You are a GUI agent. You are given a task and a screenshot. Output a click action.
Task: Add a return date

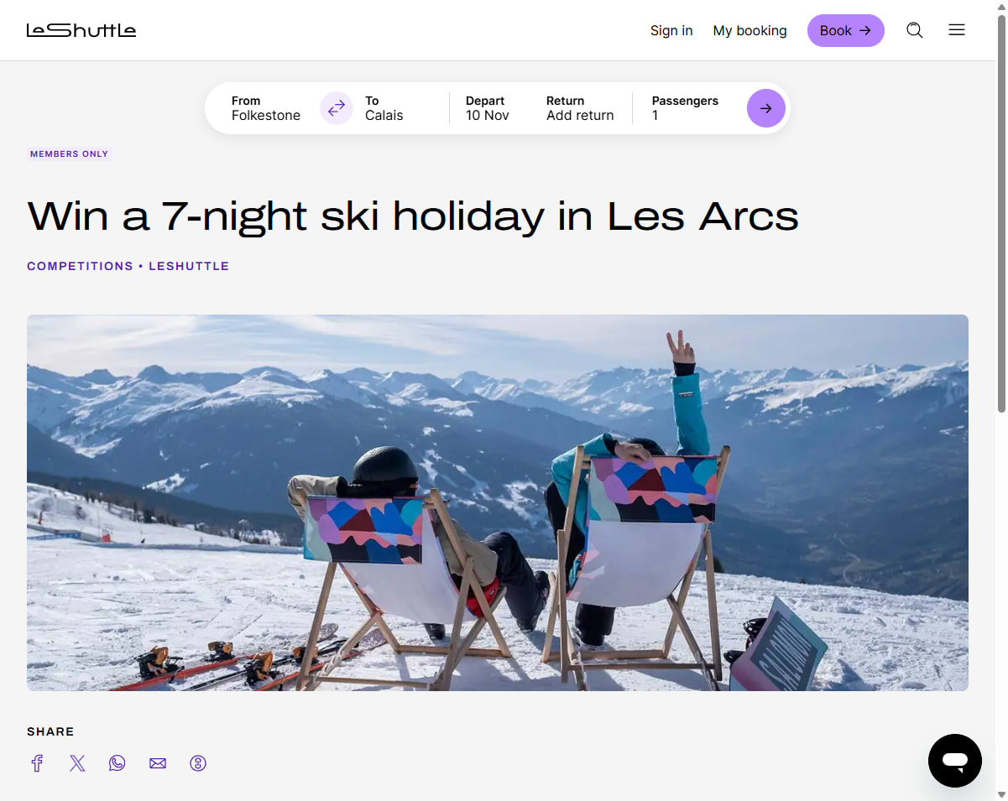point(580,108)
